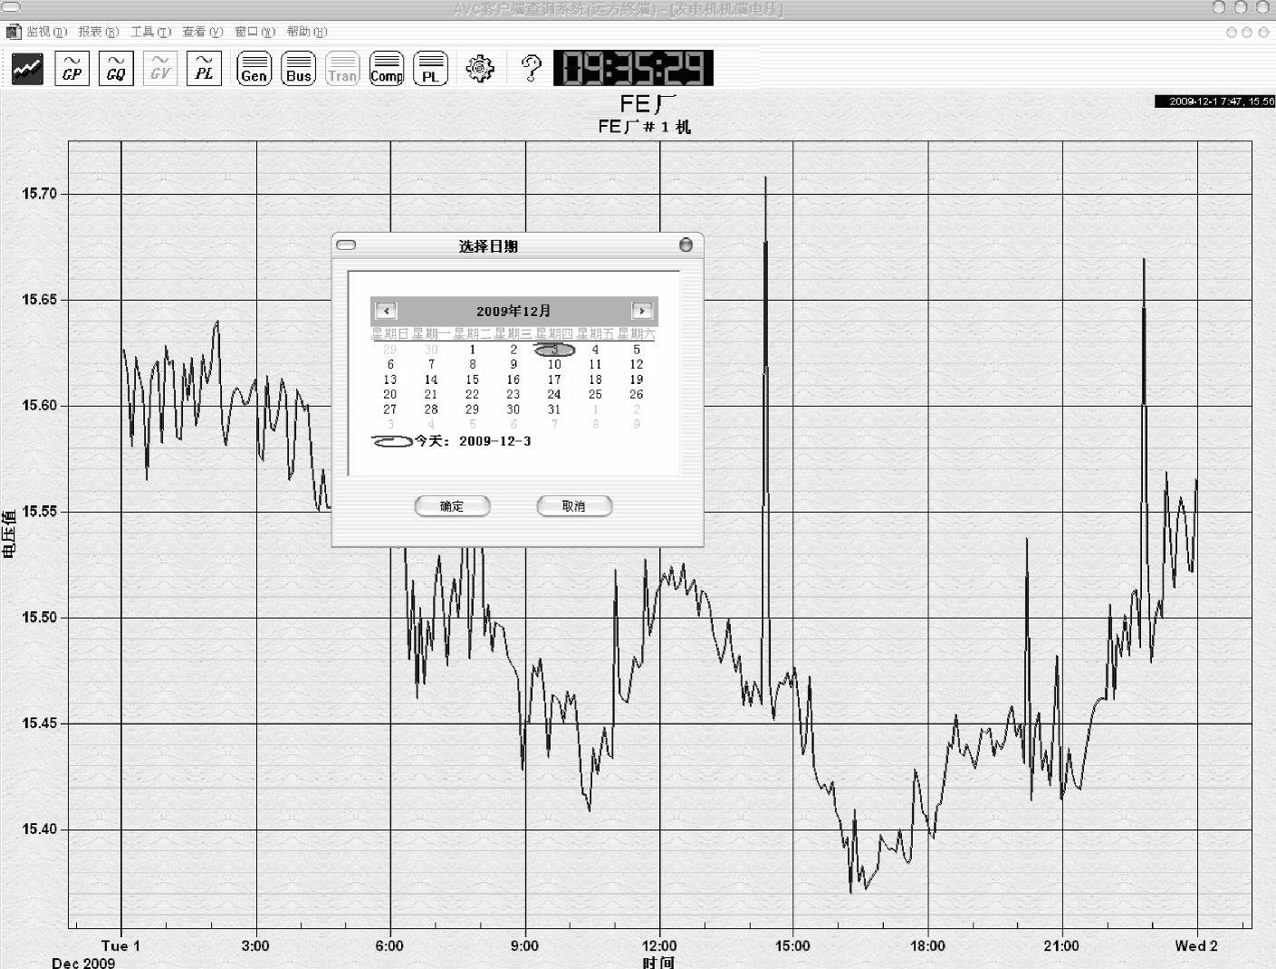
Task: Open the 工具 menu
Action: point(150,32)
